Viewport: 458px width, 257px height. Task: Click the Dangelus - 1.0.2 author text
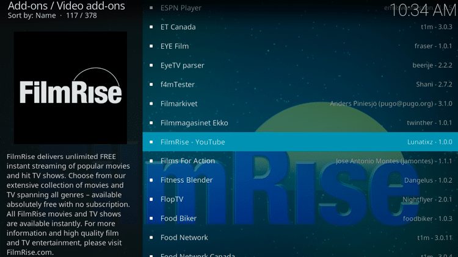428,180
